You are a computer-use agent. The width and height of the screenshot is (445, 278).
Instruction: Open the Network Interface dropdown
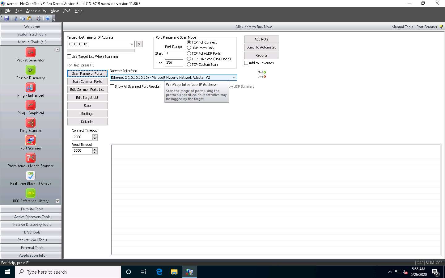[234, 78]
